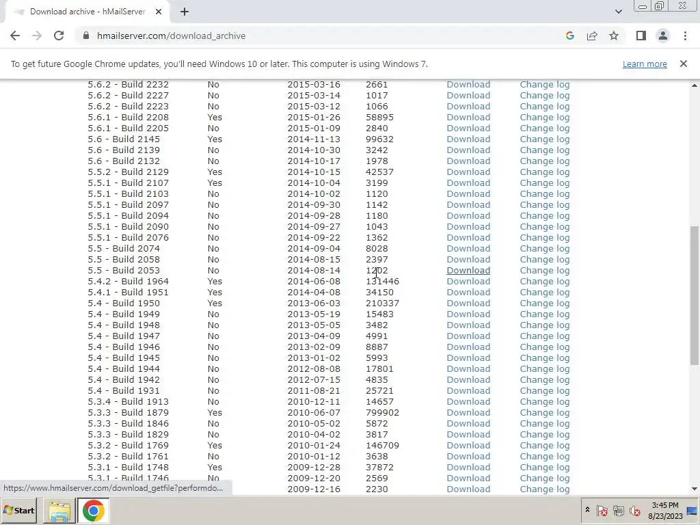This screenshot has height=525, width=700.
Task: Click the Chrome taskbar icon
Action: pyautogui.click(x=93, y=510)
